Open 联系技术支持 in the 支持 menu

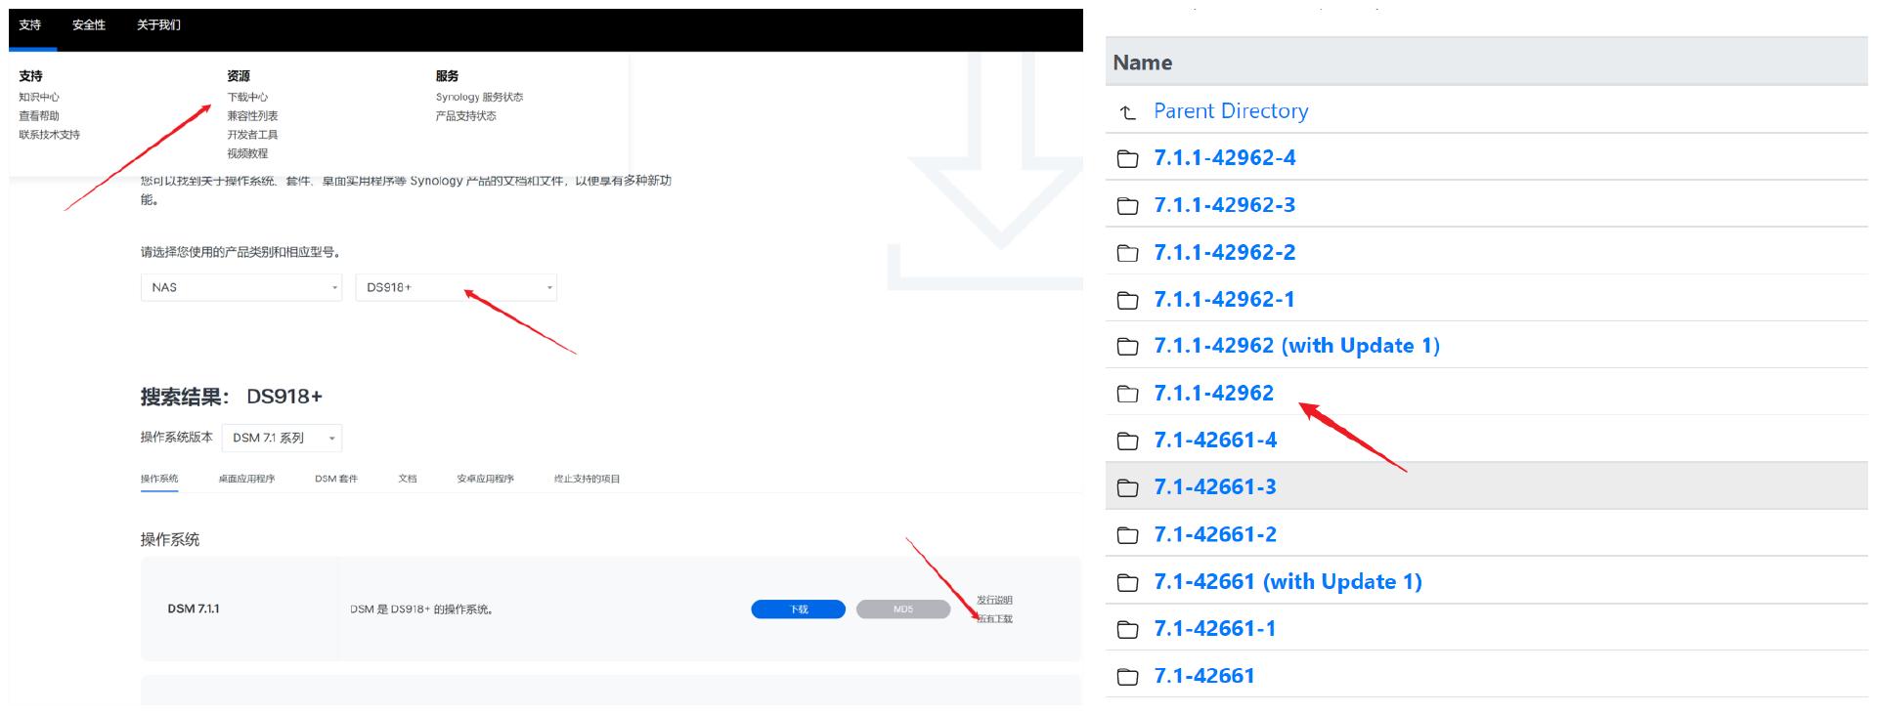(49, 135)
